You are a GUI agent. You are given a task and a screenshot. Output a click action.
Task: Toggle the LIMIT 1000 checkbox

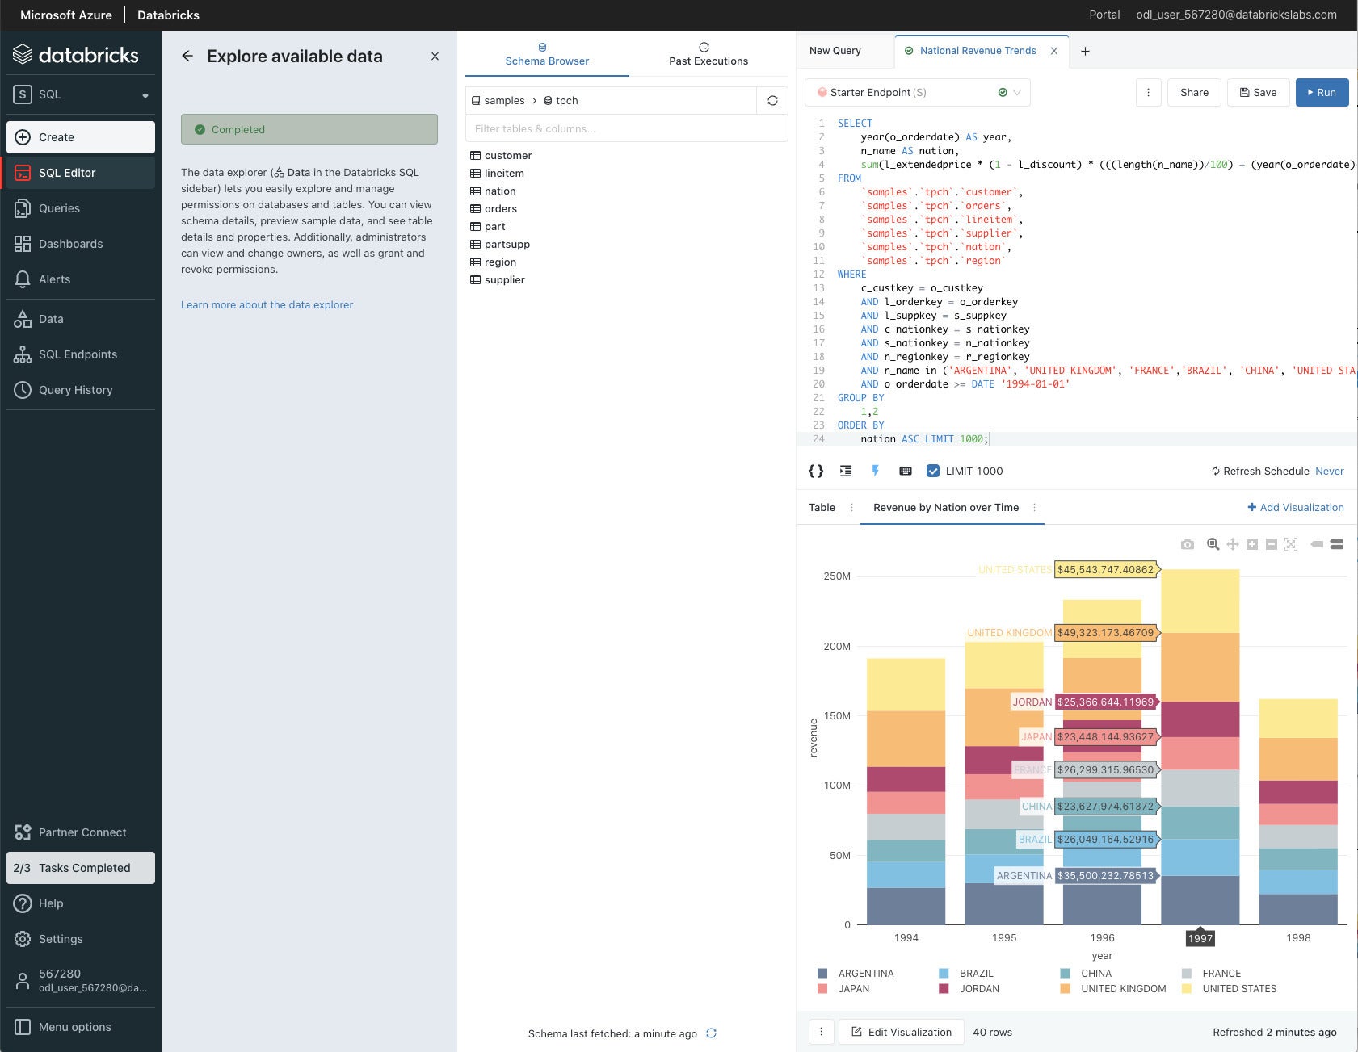[x=932, y=471]
